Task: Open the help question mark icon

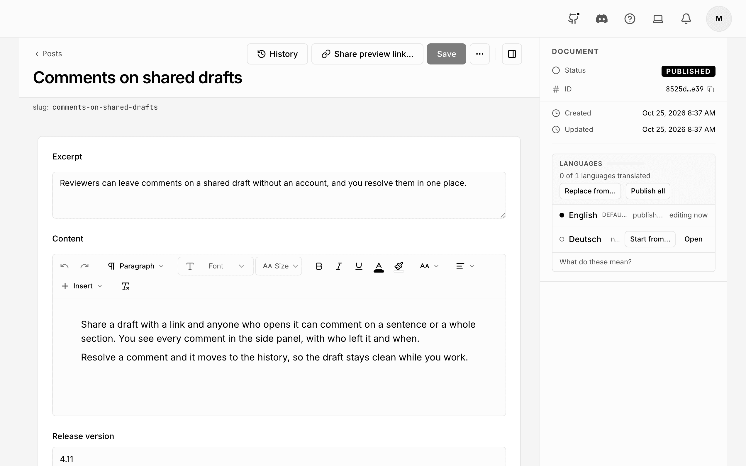Action: point(630,19)
